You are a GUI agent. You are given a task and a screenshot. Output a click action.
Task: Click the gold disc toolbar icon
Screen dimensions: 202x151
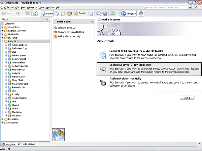[69, 13]
